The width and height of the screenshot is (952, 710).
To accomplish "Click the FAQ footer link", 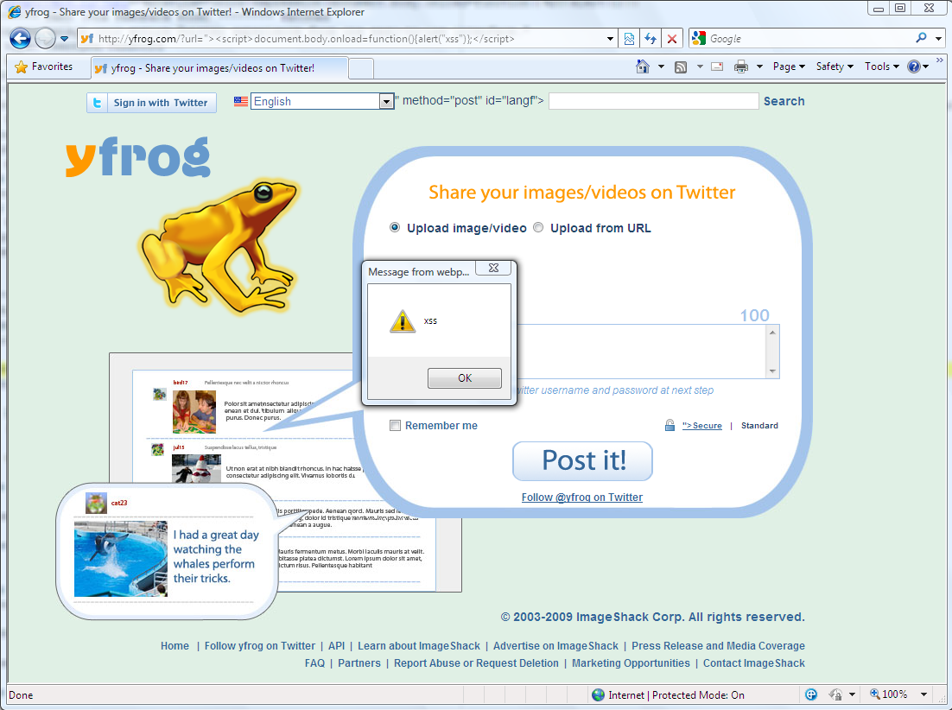I will coord(314,663).
